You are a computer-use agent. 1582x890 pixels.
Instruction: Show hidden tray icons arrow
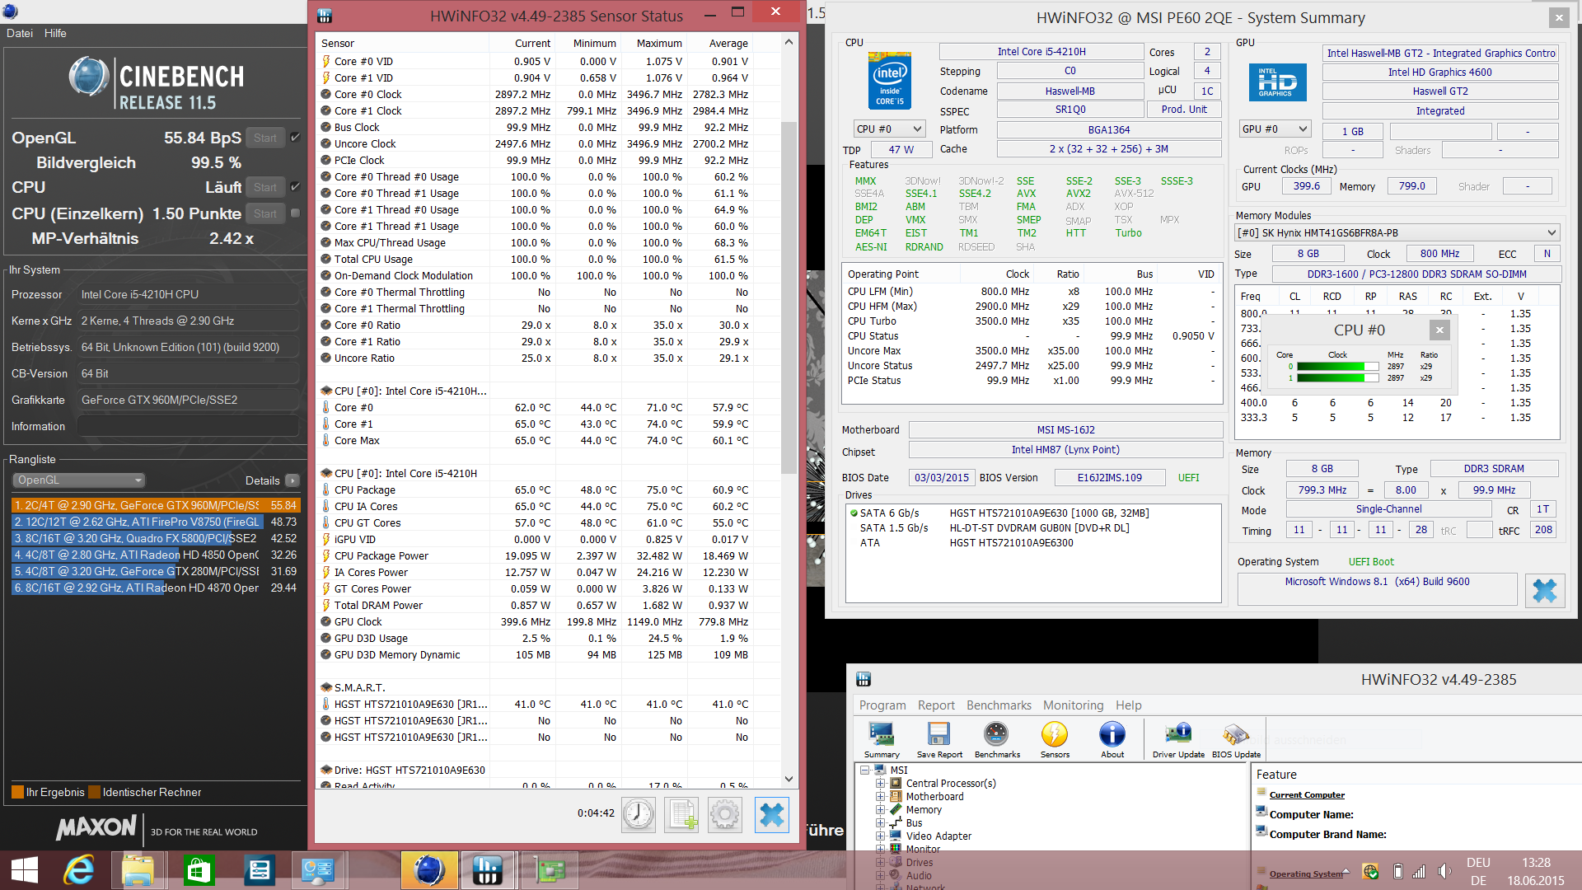[1346, 871]
